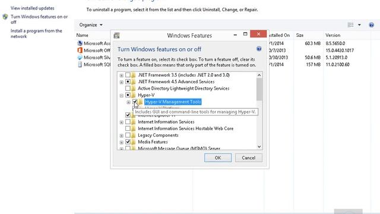Select Internet Information Services Hostable Web Core label
The width and height of the screenshot is (380, 214).
(186, 128)
